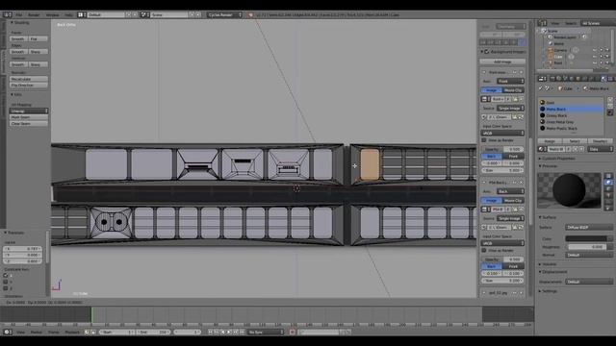This screenshot has height=346, width=616.
Task: Click the Recalculate normals button
Action: point(29,79)
